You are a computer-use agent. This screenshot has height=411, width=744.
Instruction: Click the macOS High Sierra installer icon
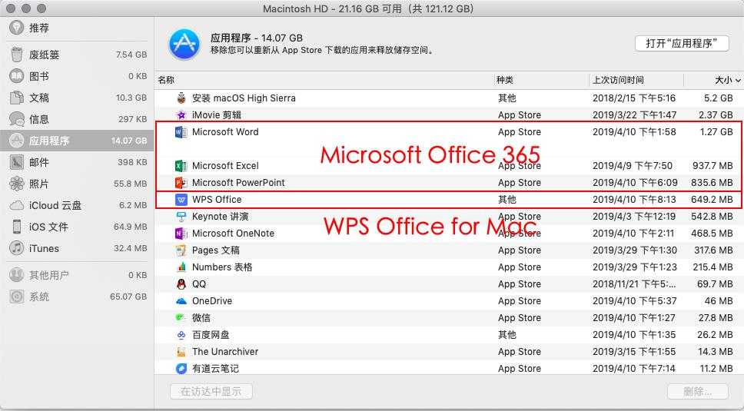[181, 98]
